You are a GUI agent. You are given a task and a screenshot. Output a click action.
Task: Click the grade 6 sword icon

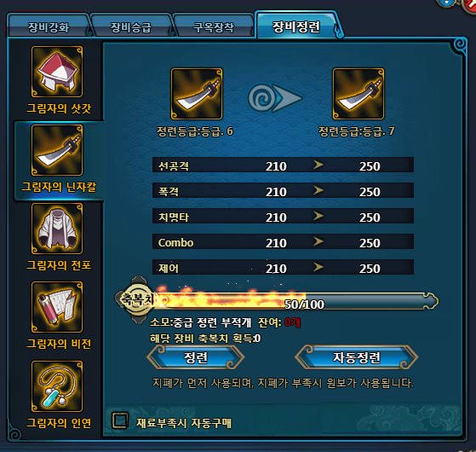(x=197, y=94)
